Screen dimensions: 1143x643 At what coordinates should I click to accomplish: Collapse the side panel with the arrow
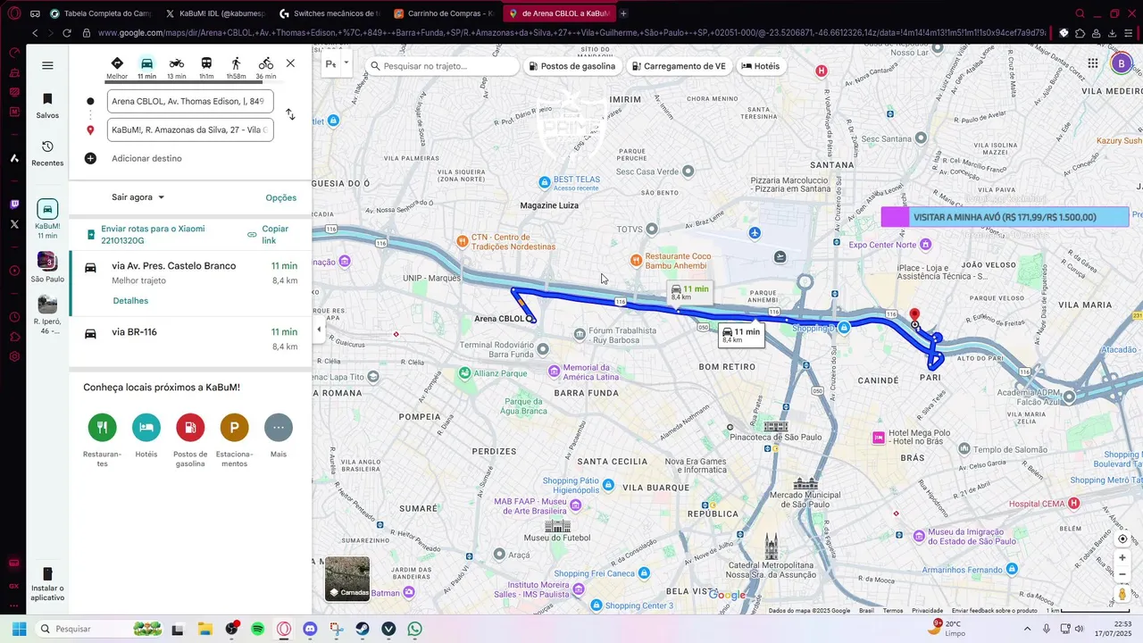point(319,330)
